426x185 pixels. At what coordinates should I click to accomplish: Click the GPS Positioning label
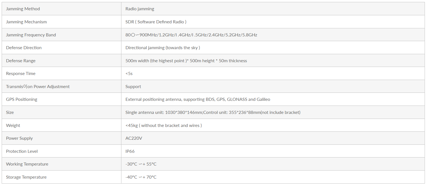22,99
